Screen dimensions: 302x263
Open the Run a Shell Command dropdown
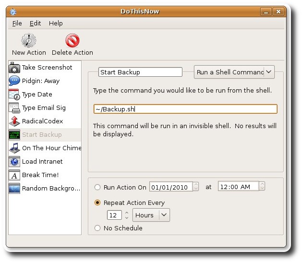click(234, 72)
